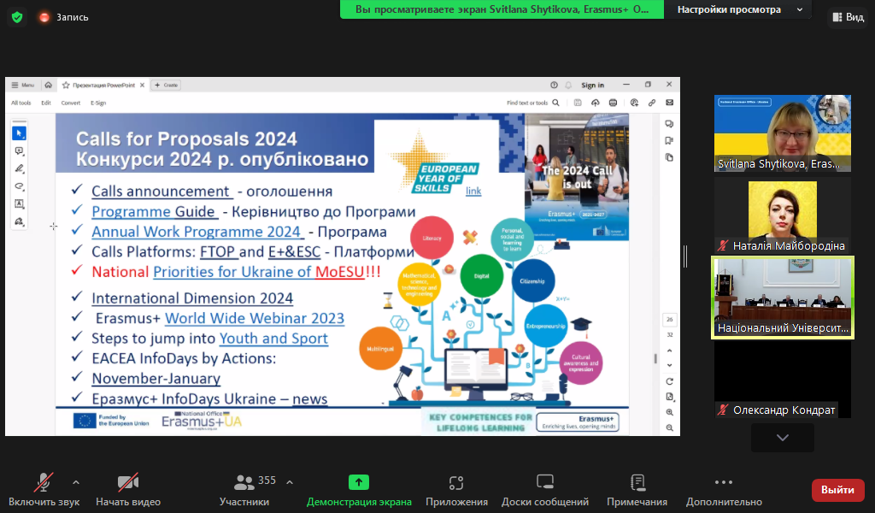Viewport: 875px width, 513px height.
Task: Zoom out on the PDF page
Action: pos(670,428)
